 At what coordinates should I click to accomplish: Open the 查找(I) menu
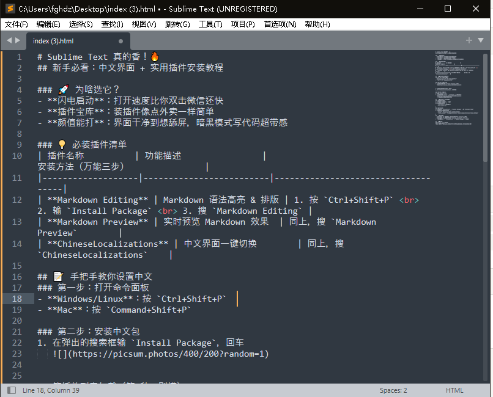point(113,24)
